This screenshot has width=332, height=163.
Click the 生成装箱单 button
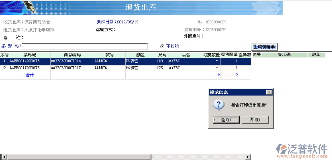click(x=264, y=47)
